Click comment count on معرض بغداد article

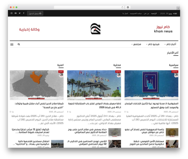pyautogui.click(x=69, y=112)
